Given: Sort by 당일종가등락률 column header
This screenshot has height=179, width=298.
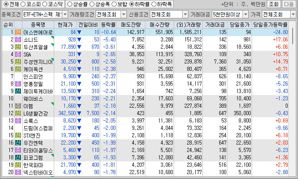Looking at the screenshot, I should pos(270,25).
